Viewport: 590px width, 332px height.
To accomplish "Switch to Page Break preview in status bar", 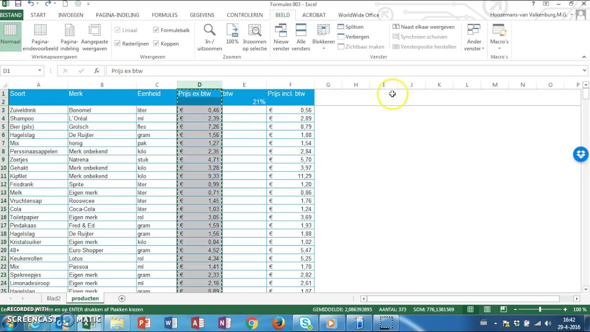I will pos(503,309).
